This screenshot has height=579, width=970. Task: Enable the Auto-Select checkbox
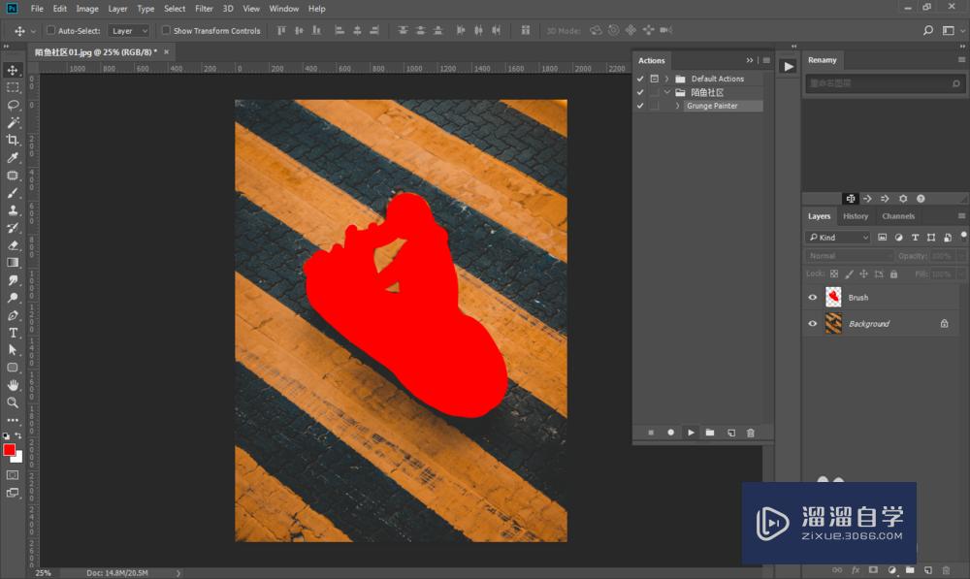[x=51, y=30]
